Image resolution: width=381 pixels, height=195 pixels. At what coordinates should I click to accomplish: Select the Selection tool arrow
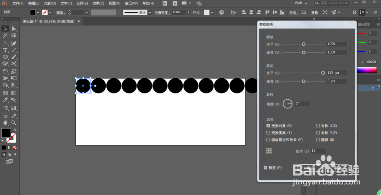[5, 29]
